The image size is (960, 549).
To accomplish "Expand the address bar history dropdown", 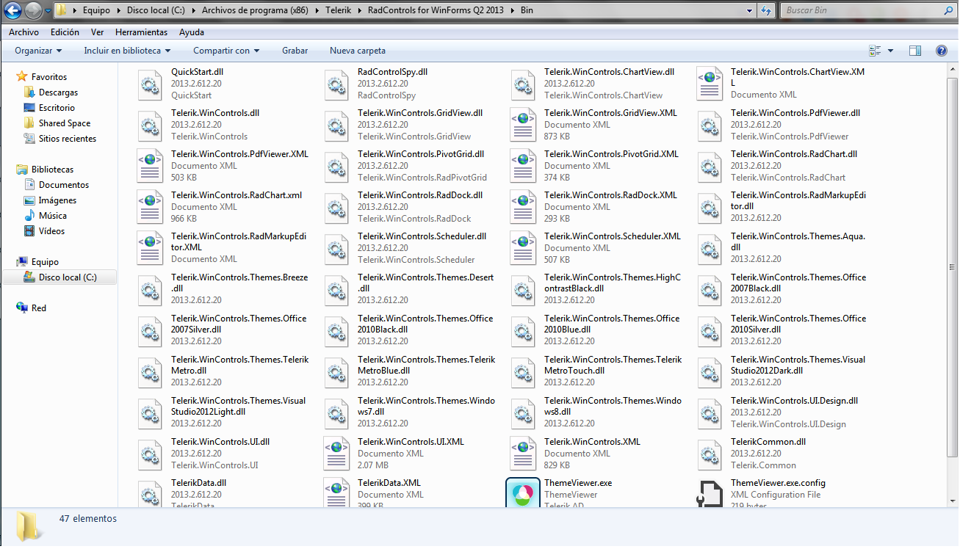I will (x=749, y=10).
